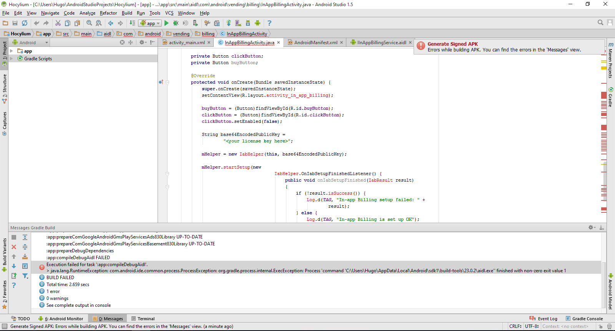Open the Android Device Monitor icon
Viewport: 615px width, 331px height.
(258, 23)
